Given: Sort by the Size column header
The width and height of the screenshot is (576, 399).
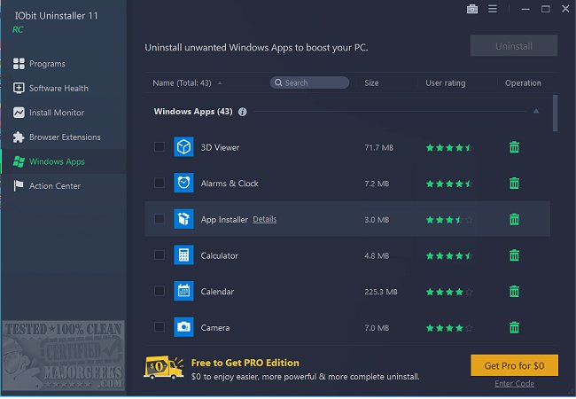Looking at the screenshot, I should (371, 83).
